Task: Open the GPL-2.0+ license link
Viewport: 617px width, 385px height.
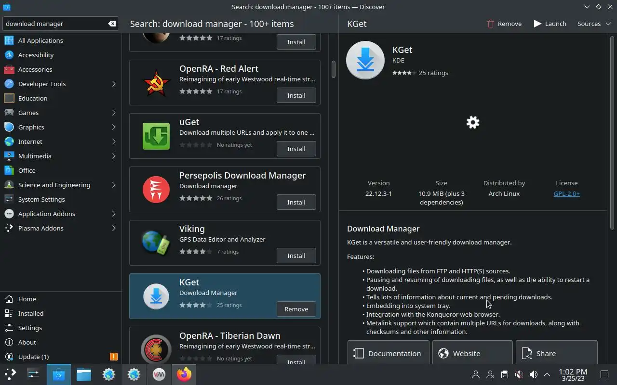Action: pyautogui.click(x=566, y=193)
